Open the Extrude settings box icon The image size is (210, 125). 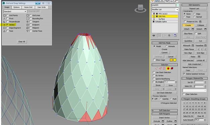(163, 121)
